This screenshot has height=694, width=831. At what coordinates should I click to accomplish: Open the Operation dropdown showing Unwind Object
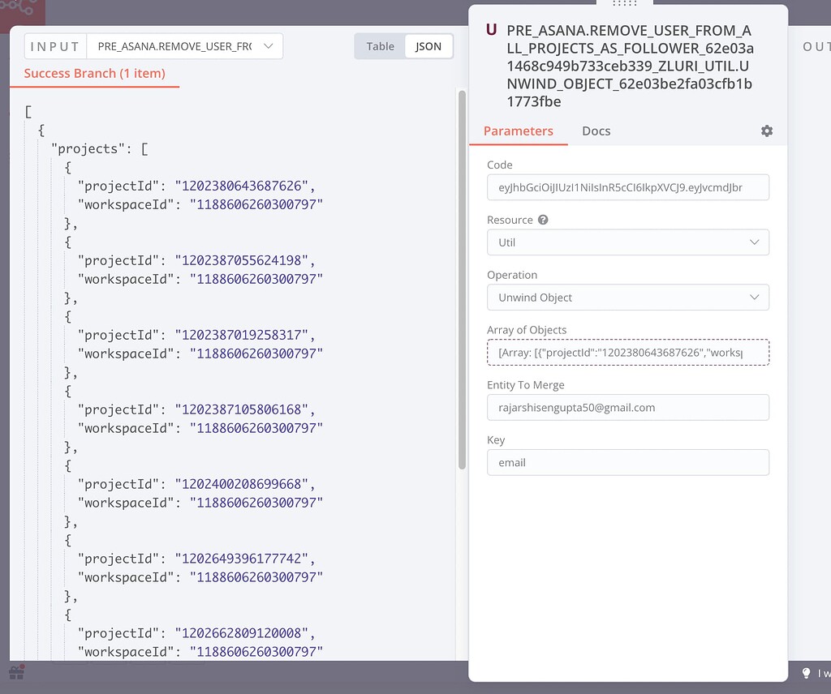(x=627, y=298)
